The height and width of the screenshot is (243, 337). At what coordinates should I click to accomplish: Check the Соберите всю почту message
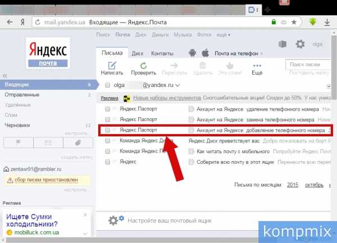coord(107,162)
